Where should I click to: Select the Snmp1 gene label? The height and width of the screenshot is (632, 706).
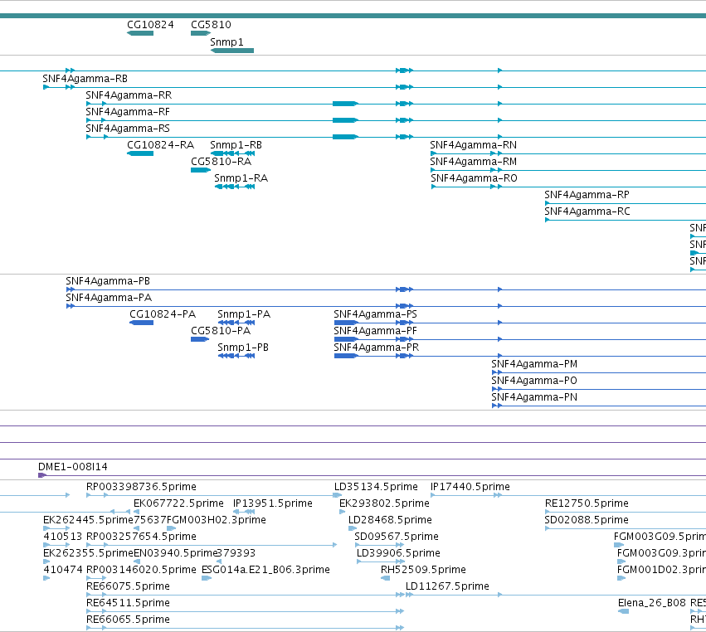click(x=226, y=41)
